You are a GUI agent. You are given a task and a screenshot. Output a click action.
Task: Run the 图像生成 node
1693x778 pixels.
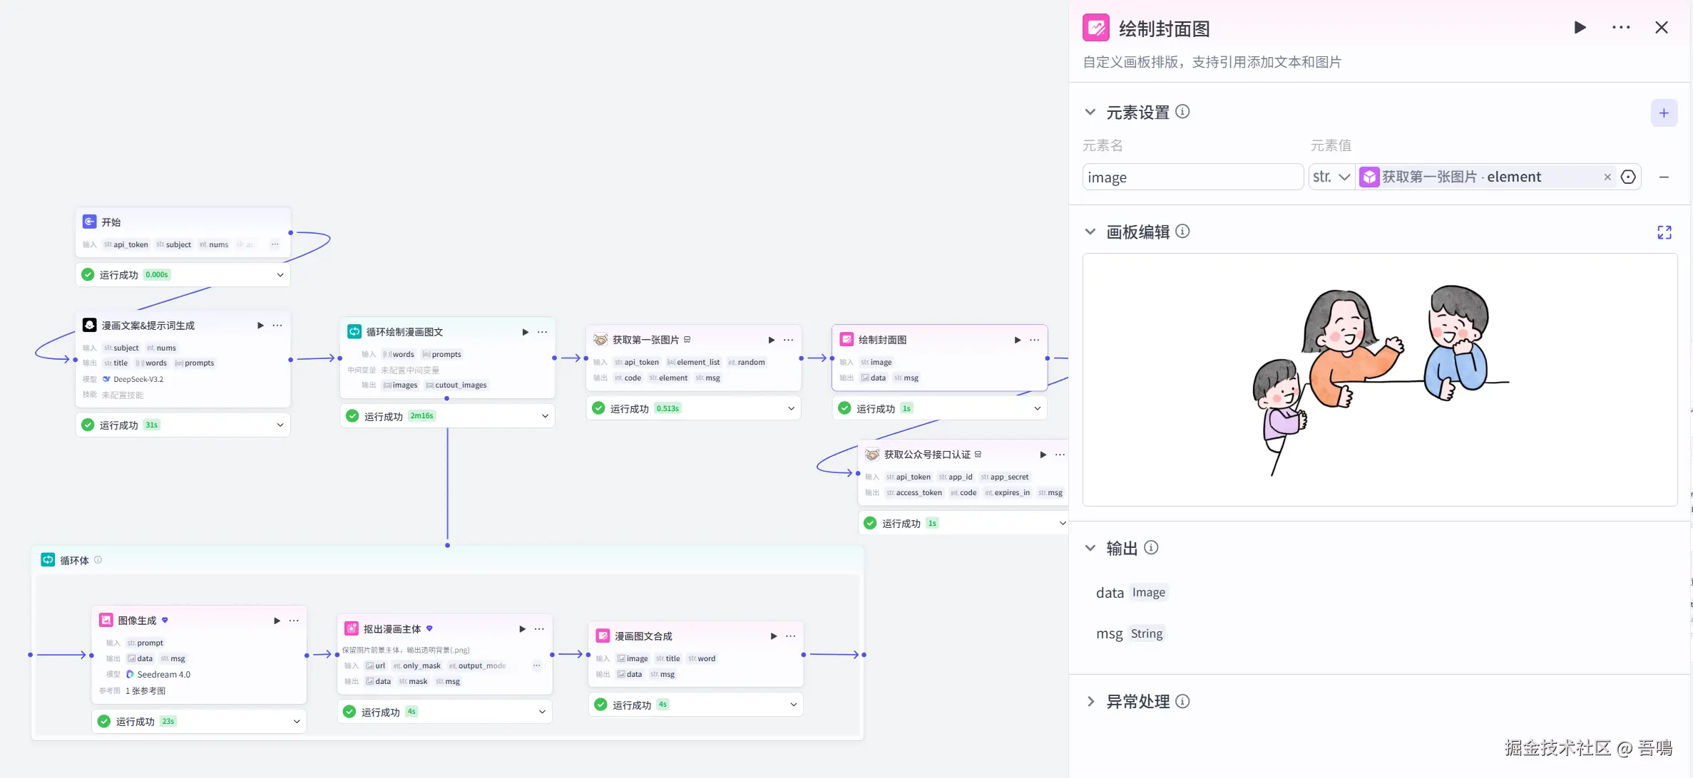277,621
